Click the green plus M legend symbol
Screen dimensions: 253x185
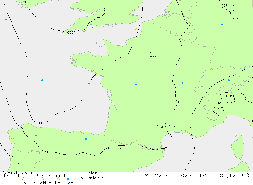tap(34, 179)
